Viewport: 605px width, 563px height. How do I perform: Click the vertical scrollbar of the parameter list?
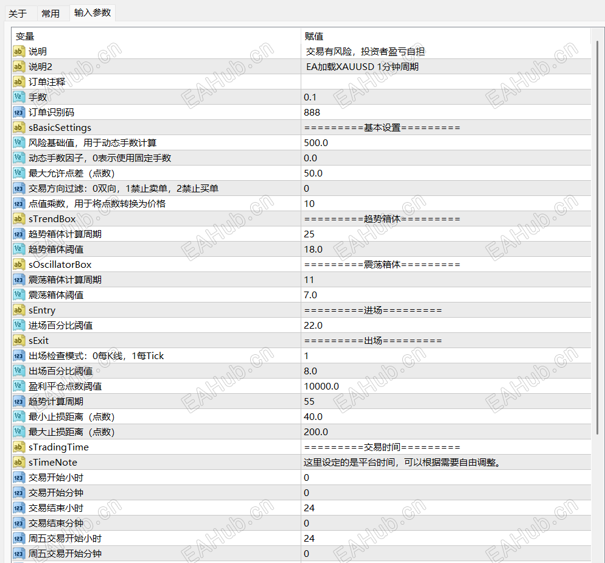tap(598, 237)
